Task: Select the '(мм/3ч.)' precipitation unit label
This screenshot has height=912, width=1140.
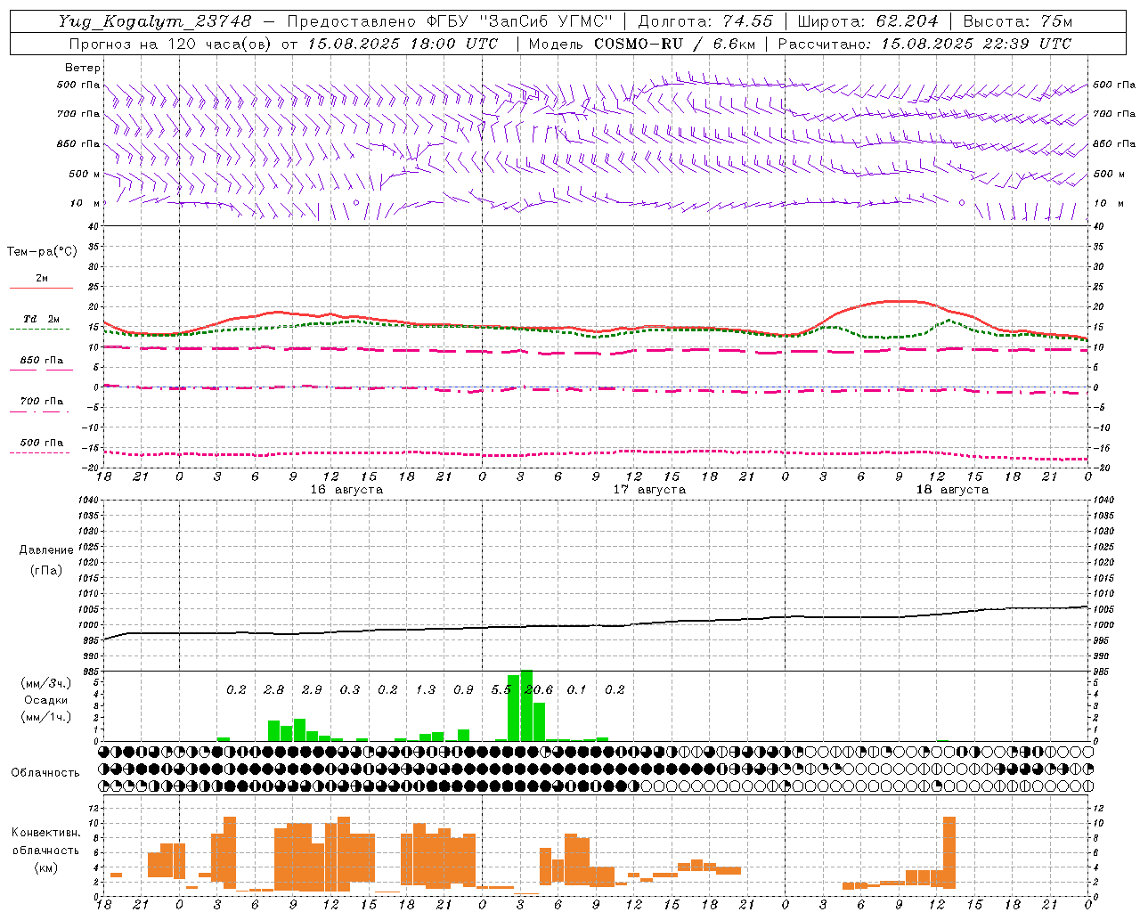Action: pos(46,683)
